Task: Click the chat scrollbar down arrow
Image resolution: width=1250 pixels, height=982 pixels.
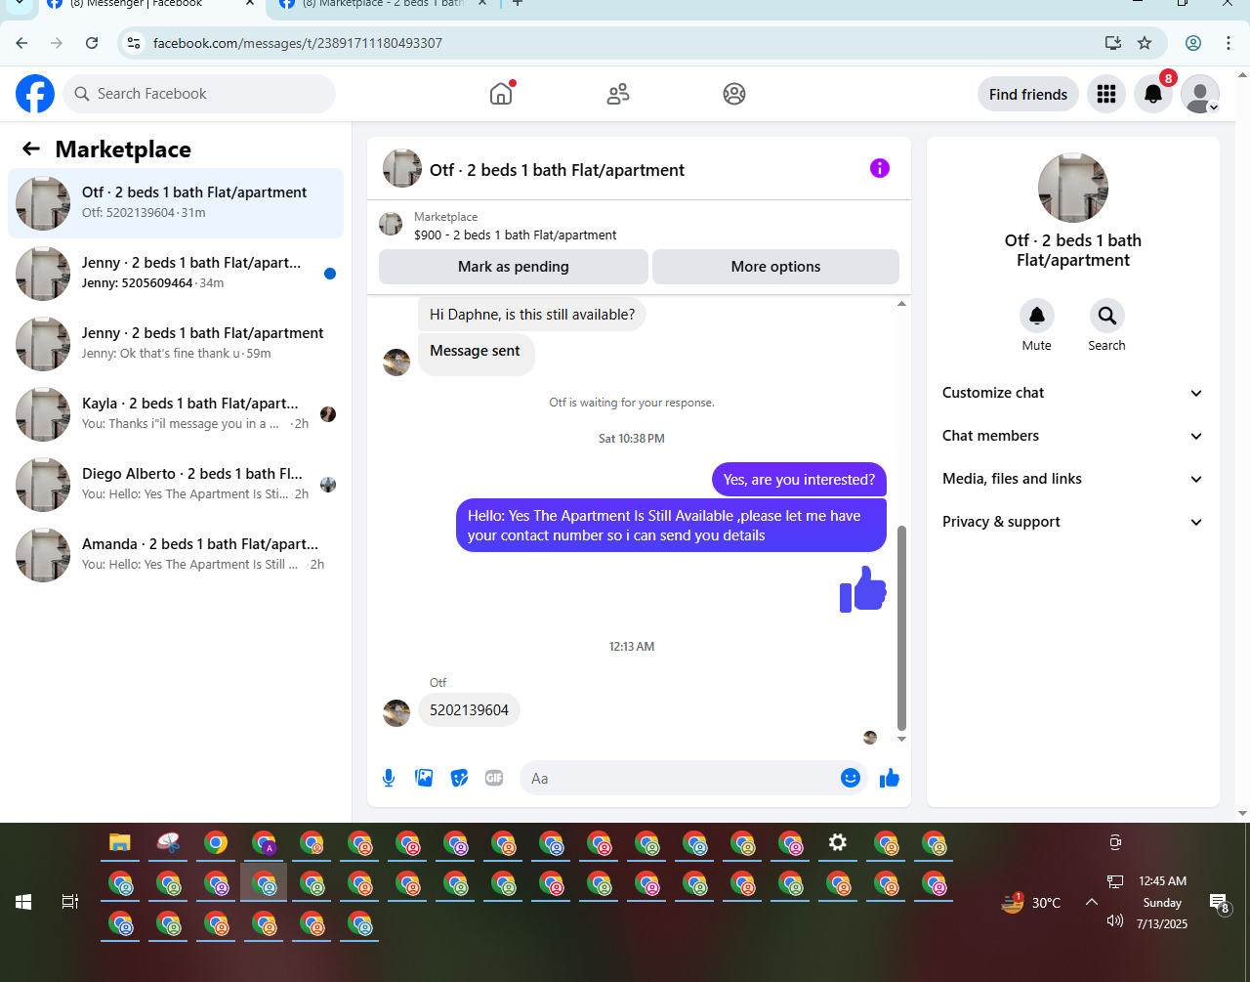Action: [901, 739]
